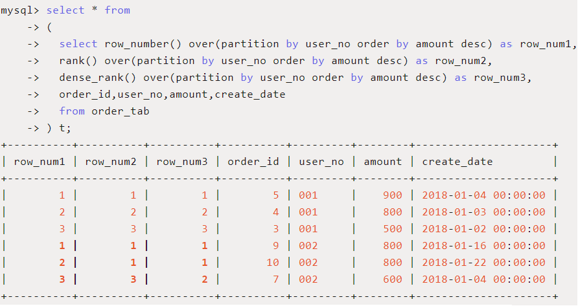
Task: Click the dense_rank() function in the query
Action: click(x=98, y=78)
